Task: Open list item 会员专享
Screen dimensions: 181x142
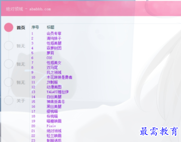Action: tap(54, 33)
